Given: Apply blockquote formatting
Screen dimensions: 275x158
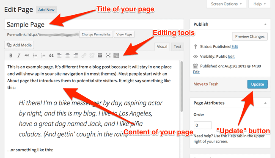Looking at the screenshot, I should (51, 56).
